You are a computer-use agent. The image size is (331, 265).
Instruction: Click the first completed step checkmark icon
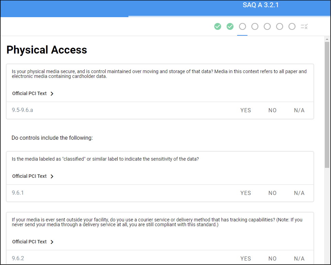pyautogui.click(x=218, y=26)
